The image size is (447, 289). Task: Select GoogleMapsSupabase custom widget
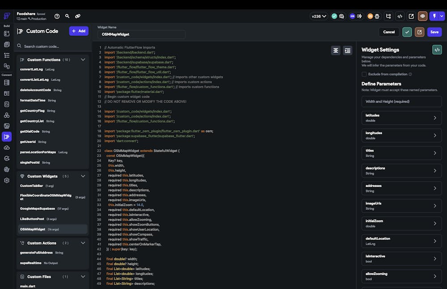pyautogui.click(x=38, y=208)
